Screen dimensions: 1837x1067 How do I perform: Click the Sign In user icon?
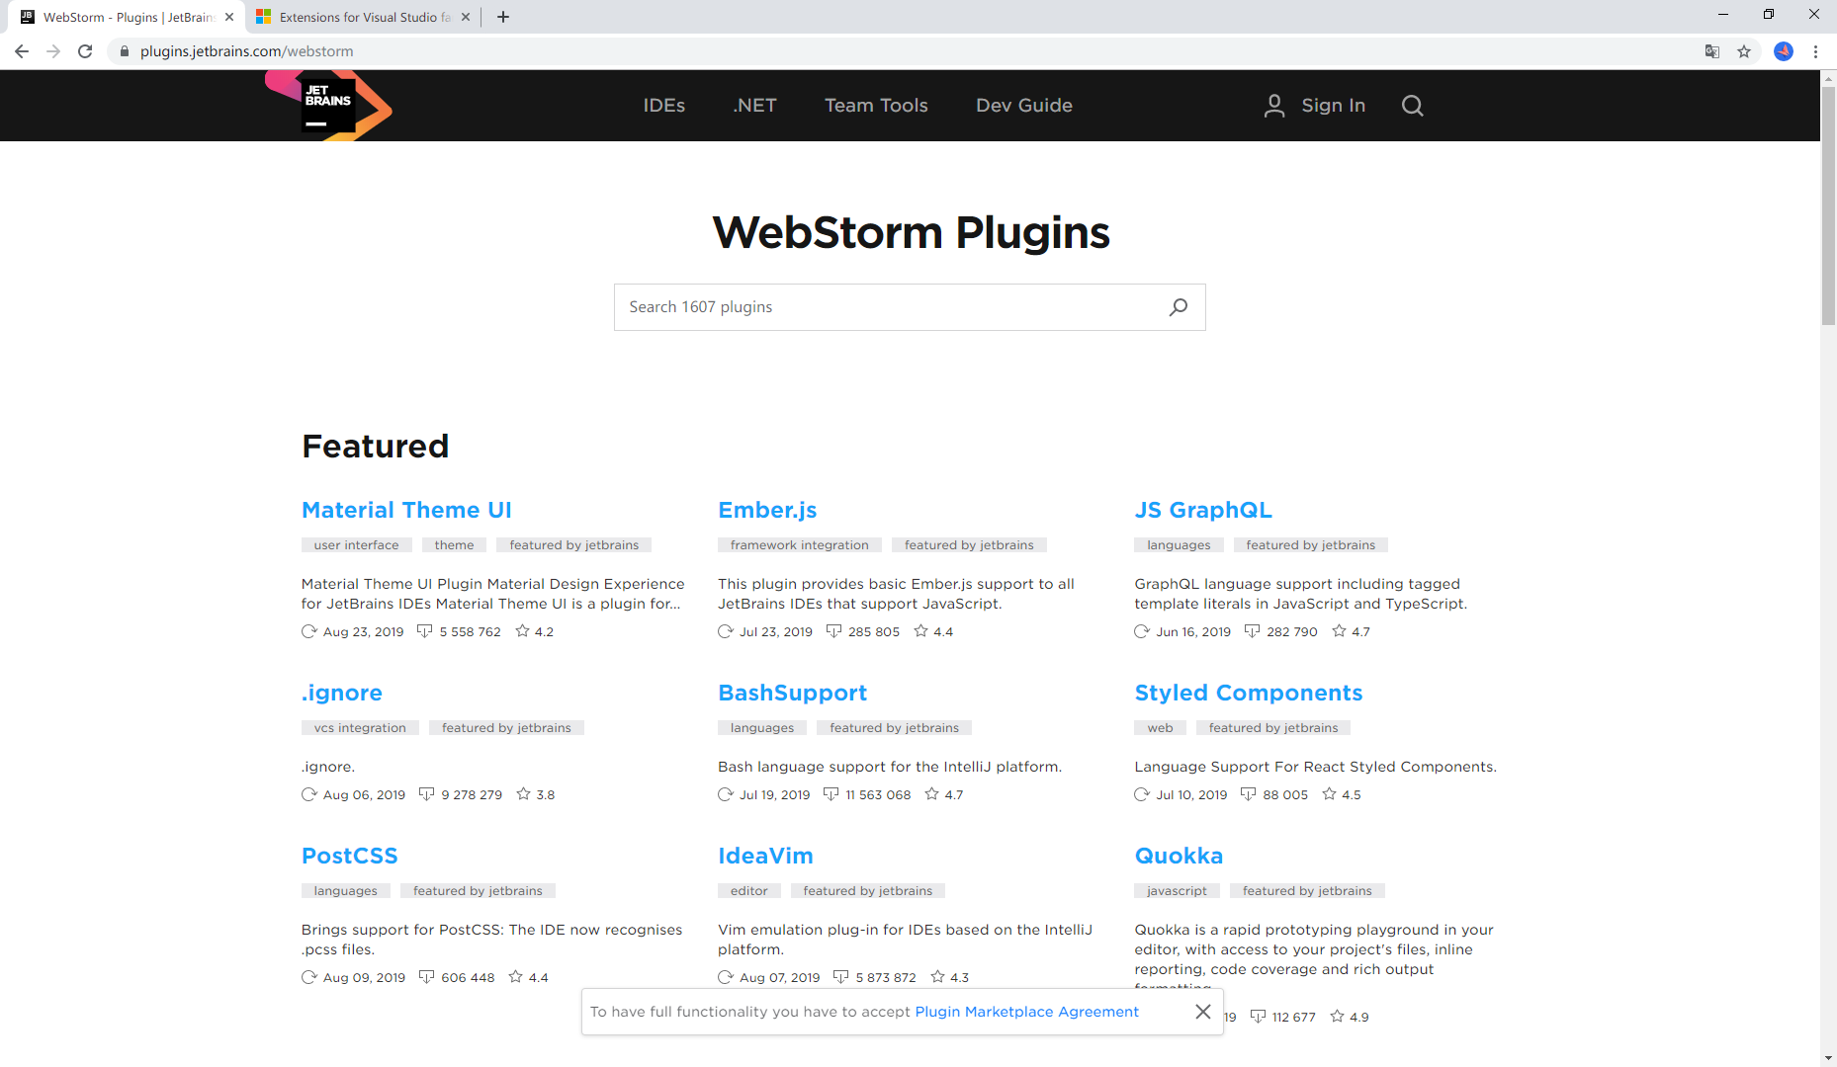coord(1274,106)
